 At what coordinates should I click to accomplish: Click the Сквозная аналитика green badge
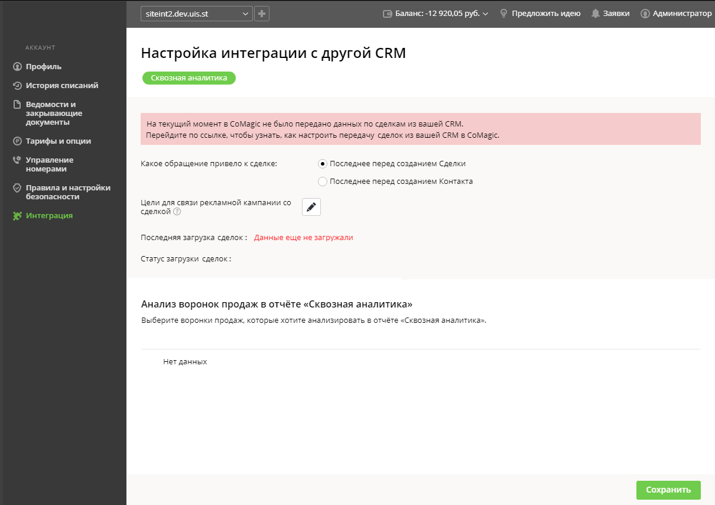pyautogui.click(x=188, y=78)
